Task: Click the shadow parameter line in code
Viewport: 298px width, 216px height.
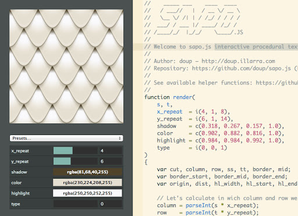Action: [x=221, y=126]
